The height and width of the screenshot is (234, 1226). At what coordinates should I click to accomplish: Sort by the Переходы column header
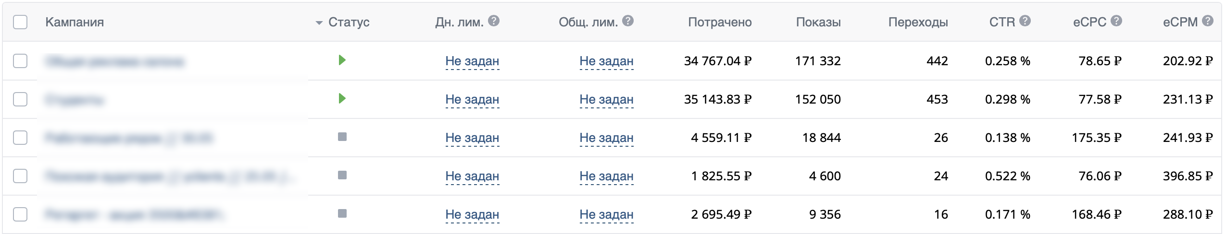[918, 23]
